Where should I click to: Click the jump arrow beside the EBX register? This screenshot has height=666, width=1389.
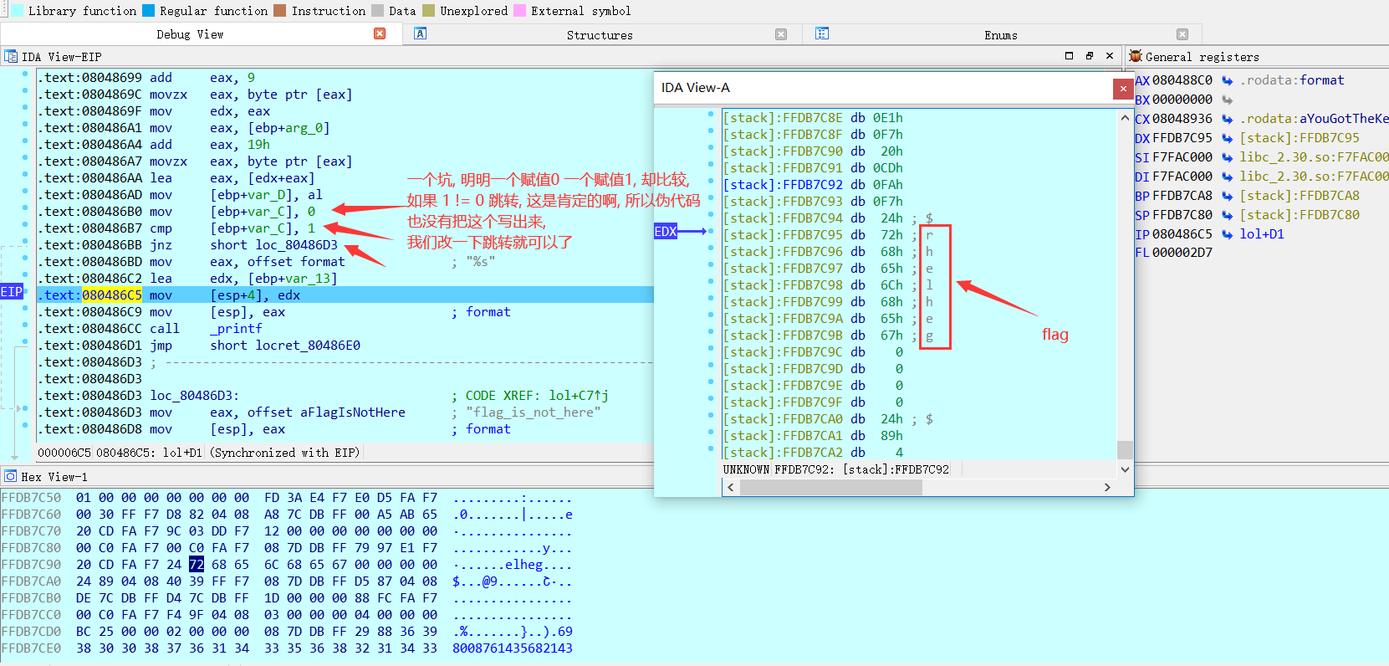click(1228, 100)
